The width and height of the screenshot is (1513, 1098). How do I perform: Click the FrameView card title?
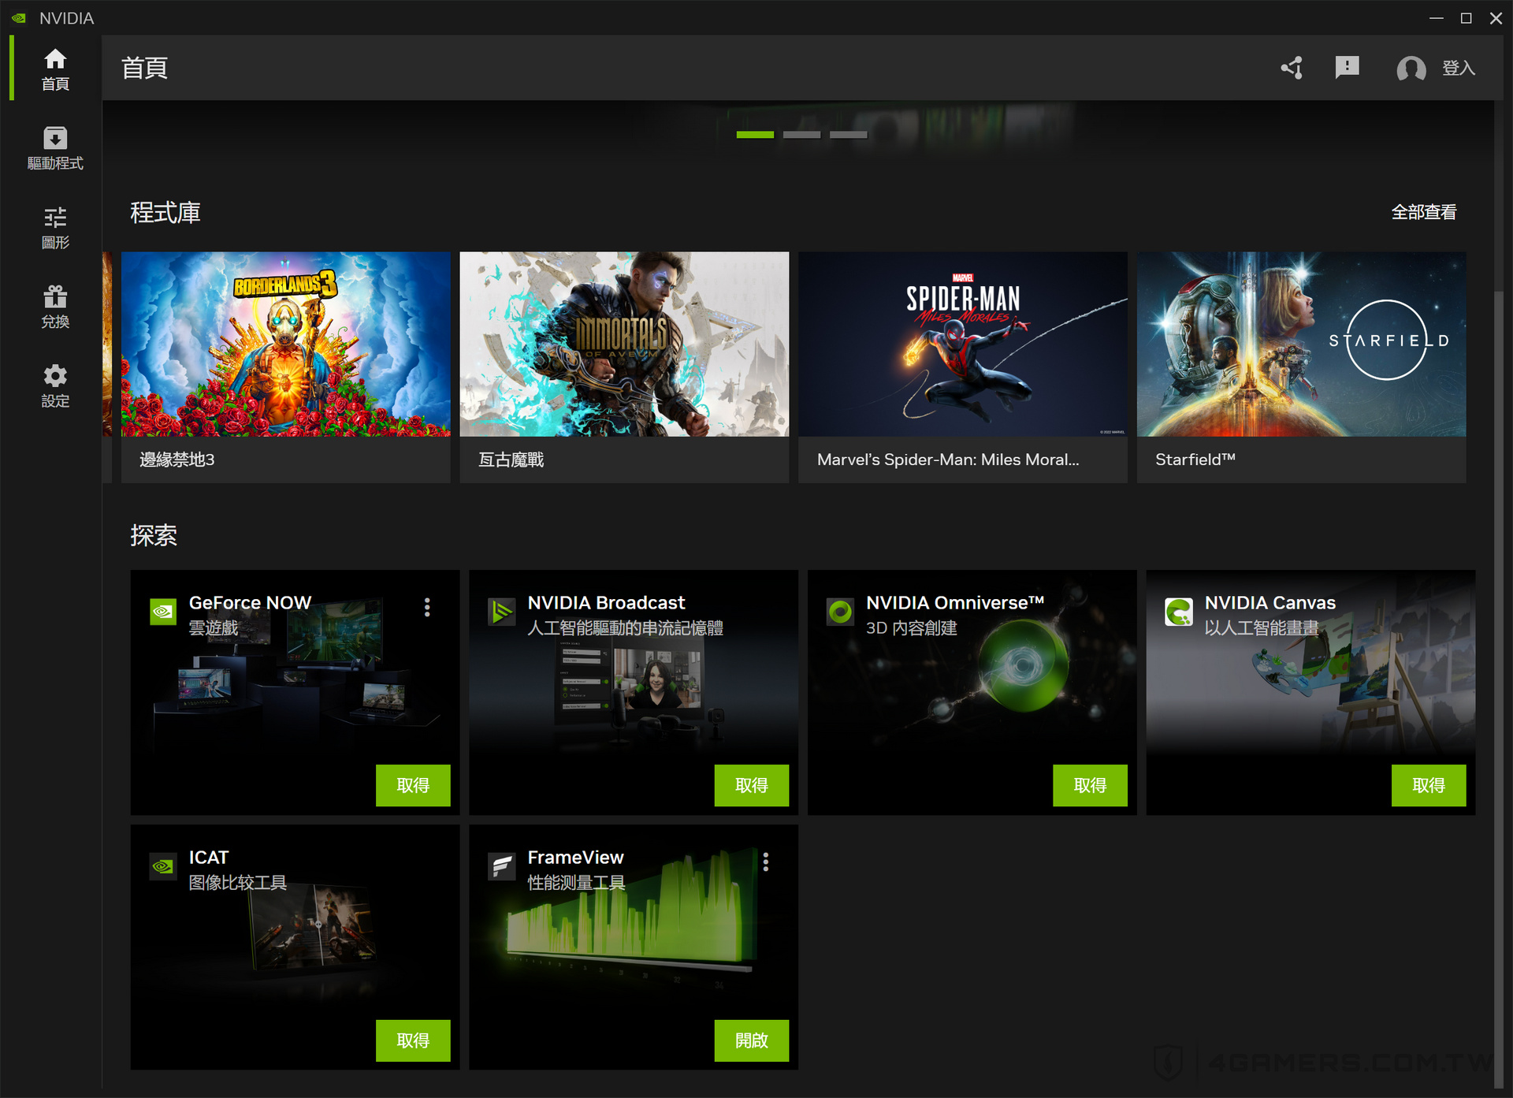coord(575,858)
